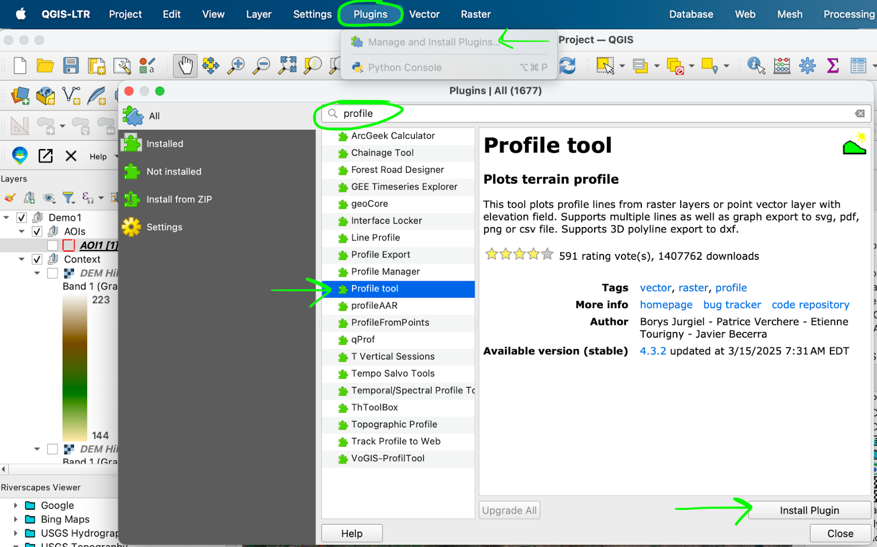
Task: Open the Layout Manager icon
Action: 122,66
